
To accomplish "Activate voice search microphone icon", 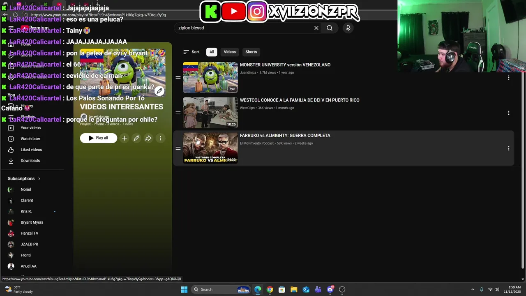I will coord(348,28).
